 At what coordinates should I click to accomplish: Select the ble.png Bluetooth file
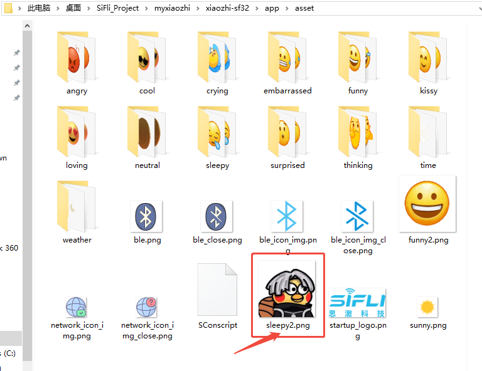point(147,222)
